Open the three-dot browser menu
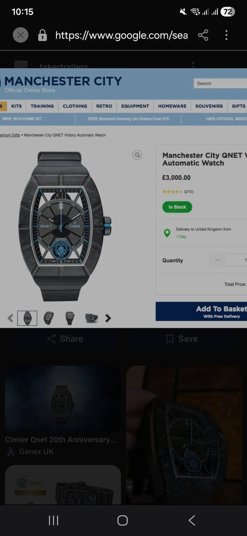The height and width of the screenshot is (536, 247). click(226, 35)
